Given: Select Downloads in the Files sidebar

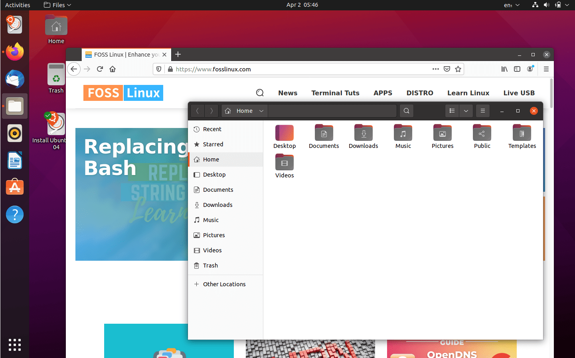Looking at the screenshot, I should point(225,205).
